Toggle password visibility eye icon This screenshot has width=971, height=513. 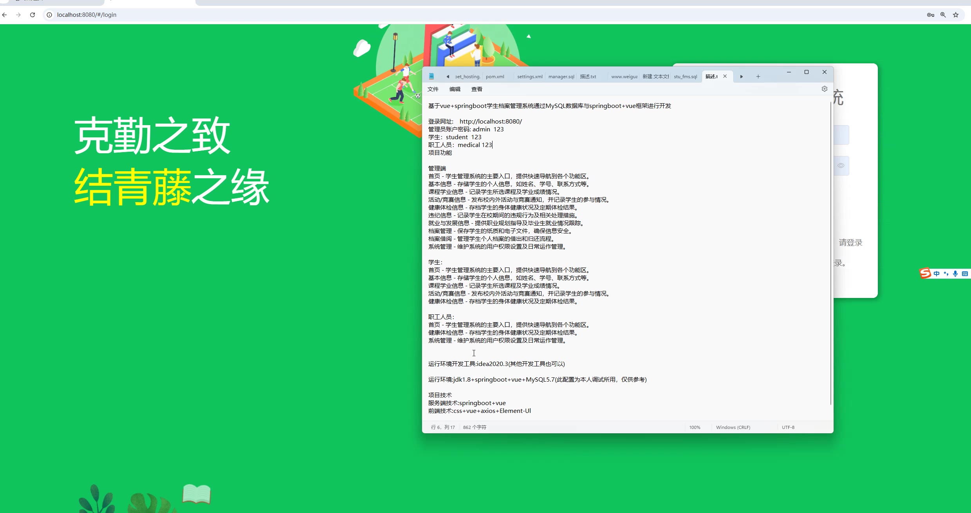pos(841,166)
